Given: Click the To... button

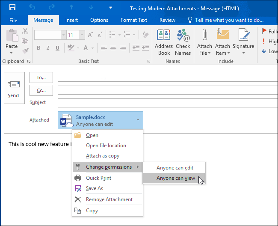Looking at the screenshot, I should point(41,77).
